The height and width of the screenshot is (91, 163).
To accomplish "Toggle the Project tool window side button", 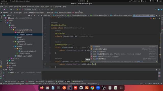I will pyautogui.click(x=1, y=18).
